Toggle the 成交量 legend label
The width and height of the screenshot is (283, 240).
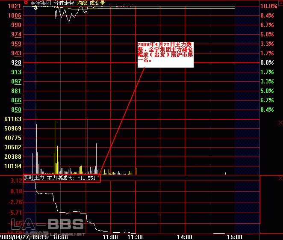(x=97, y=3)
